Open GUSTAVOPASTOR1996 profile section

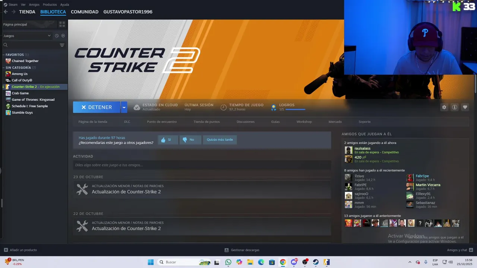pyautogui.click(x=128, y=12)
